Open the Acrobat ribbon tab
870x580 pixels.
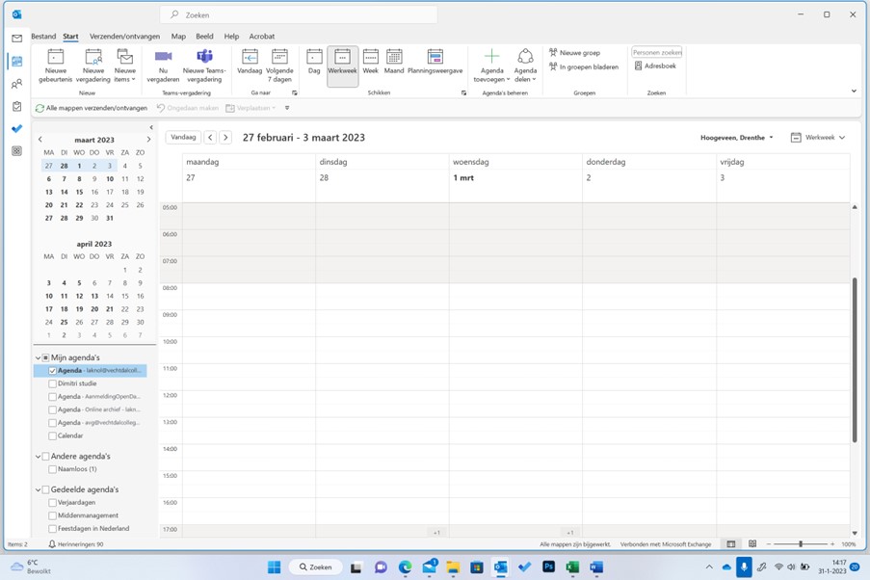(262, 36)
